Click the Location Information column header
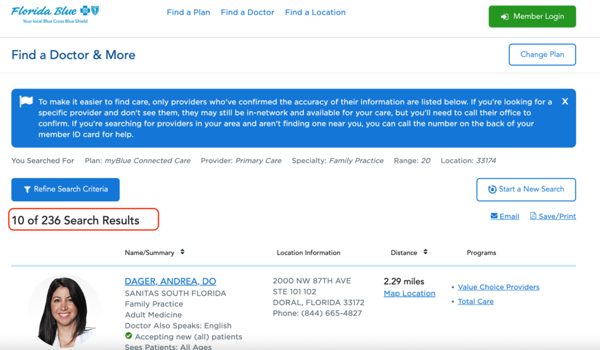This screenshot has height=350, width=600. (x=309, y=253)
